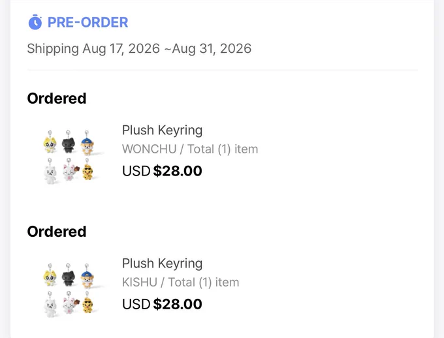Image resolution: width=444 pixels, height=338 pixels.
Task: Click the white bunny plush in second thumbnail
Action: coord(50,305)
